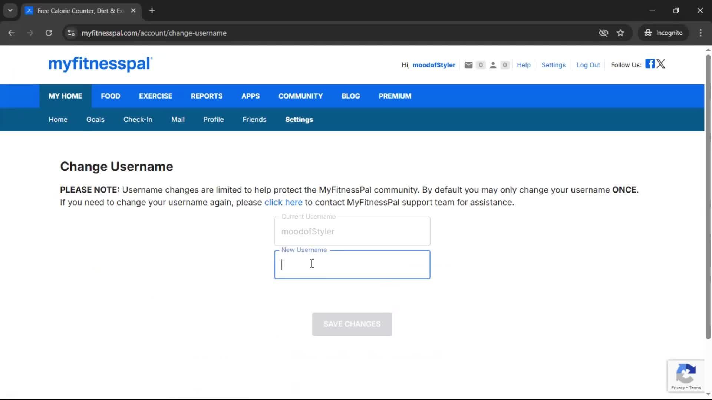Viewport: 712px width, 400px height.
Task: Click the mail envelope icon in header
Action: click(468, 65)
